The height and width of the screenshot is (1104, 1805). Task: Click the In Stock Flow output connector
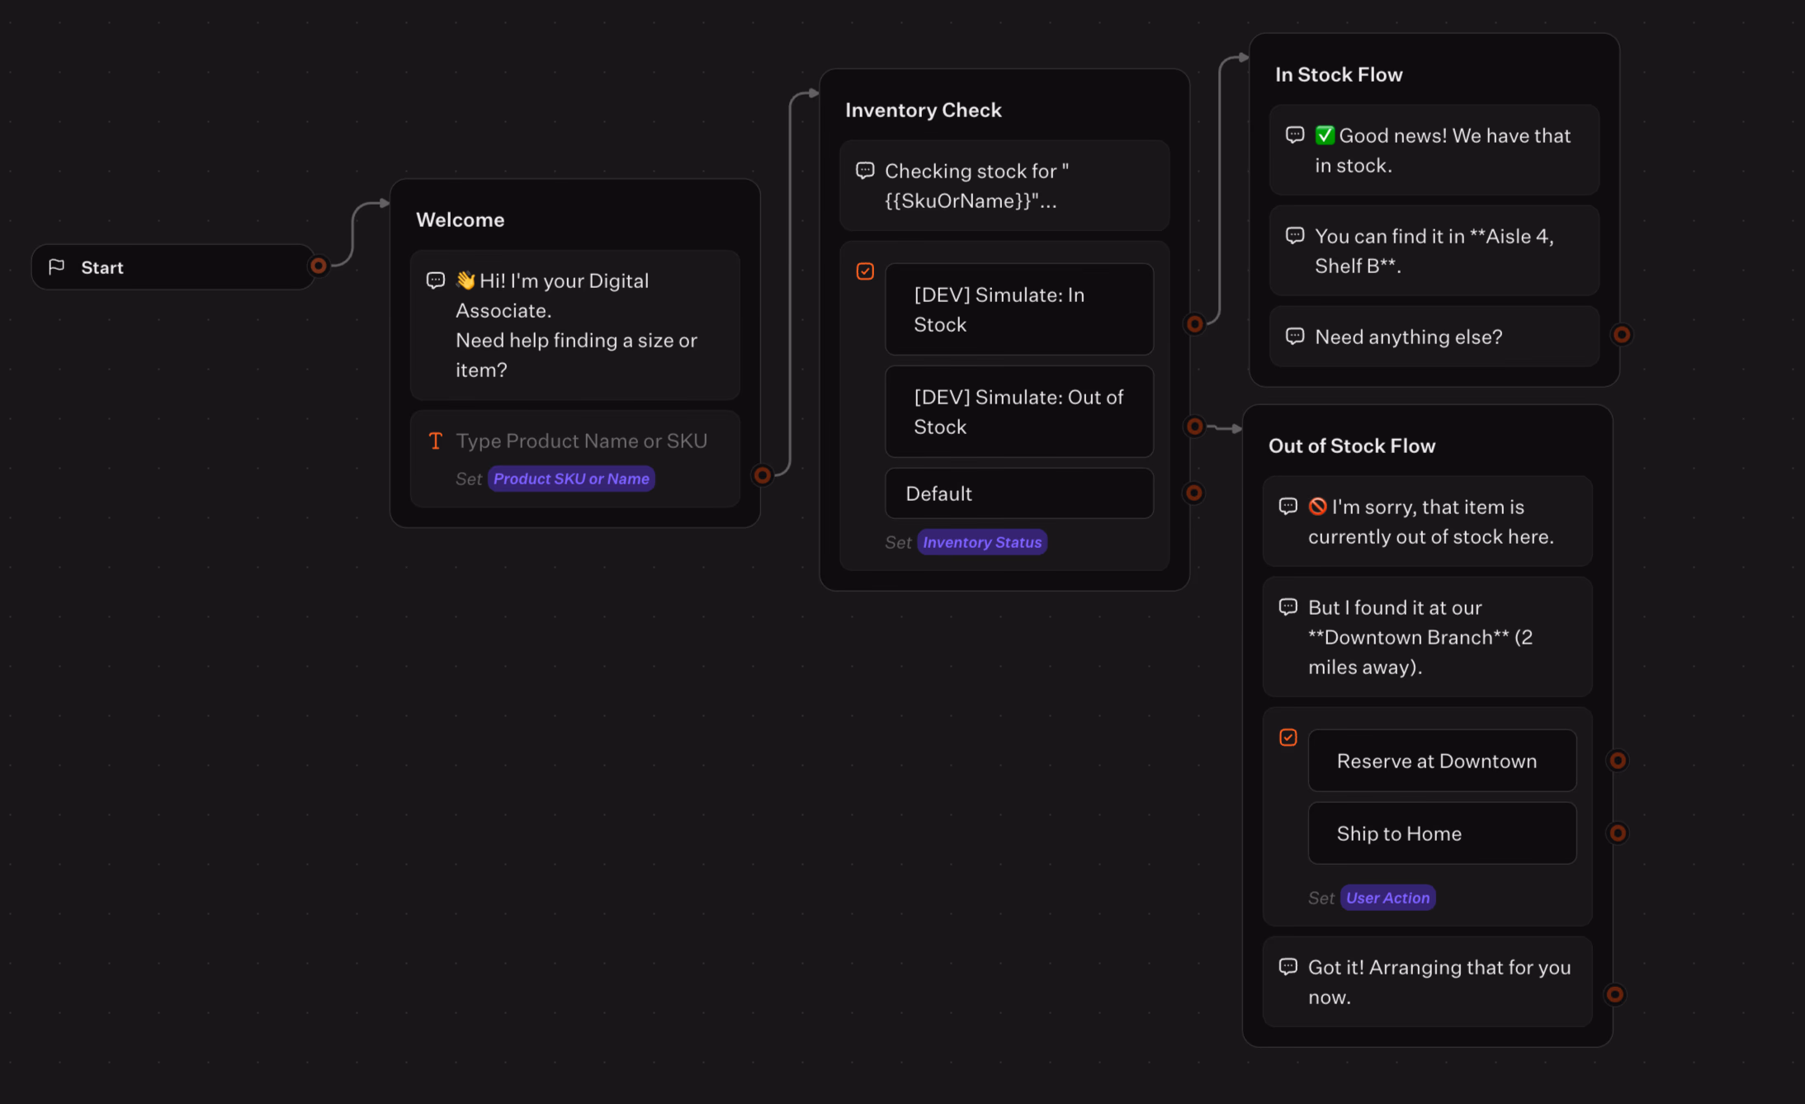click(x=1622, y=335)
